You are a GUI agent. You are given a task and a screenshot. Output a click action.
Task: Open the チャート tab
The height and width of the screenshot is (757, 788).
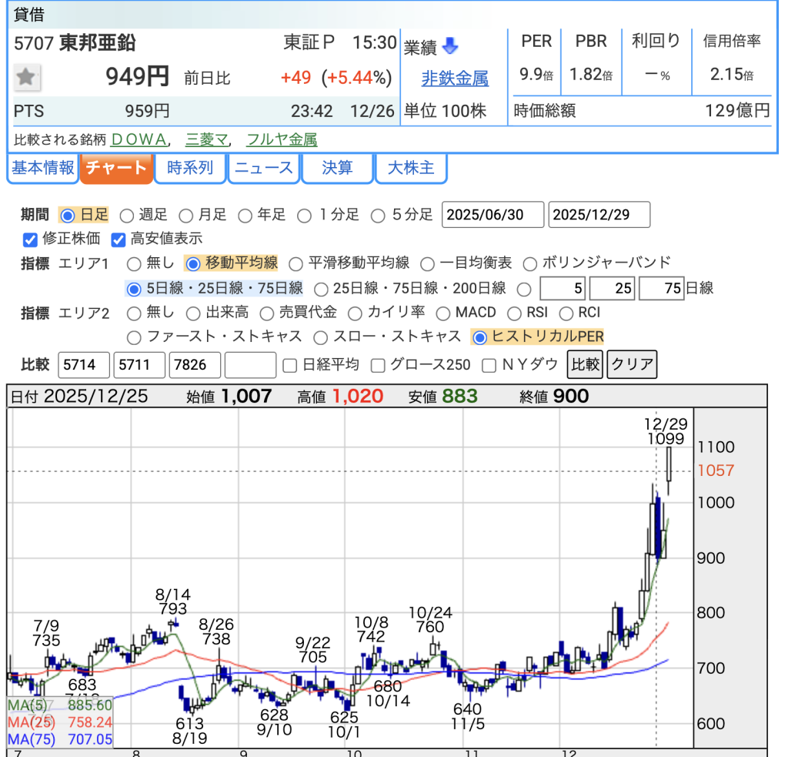[x=116, y=168]
